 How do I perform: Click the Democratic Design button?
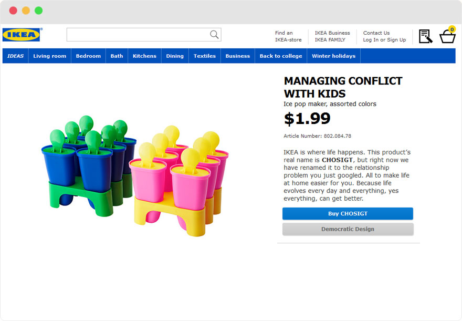[348, 229]
